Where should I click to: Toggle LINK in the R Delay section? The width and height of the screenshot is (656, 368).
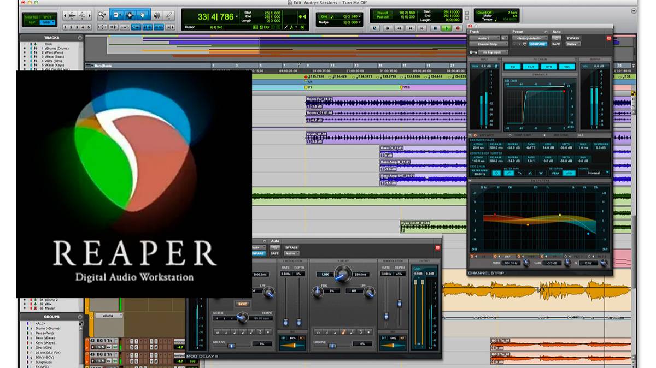tap(325, 274)
